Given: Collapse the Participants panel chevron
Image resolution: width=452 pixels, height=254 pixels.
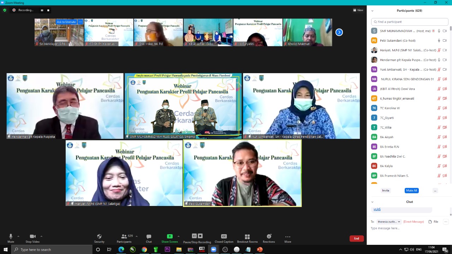Looking at the screenshot, I should coord(372,11).
